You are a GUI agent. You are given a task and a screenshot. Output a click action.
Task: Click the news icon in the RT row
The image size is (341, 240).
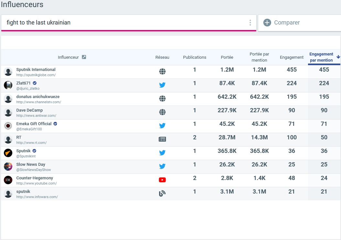[x=162, y=139]
